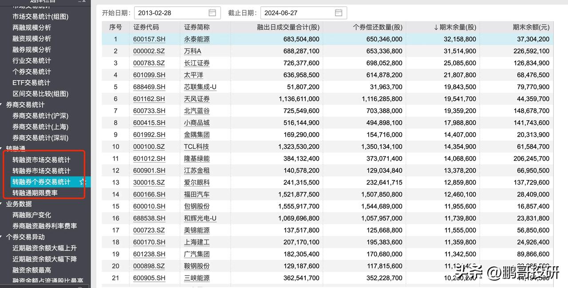
Task: Open 个券交易统计 in sidebar
Action: pos(32,72)
